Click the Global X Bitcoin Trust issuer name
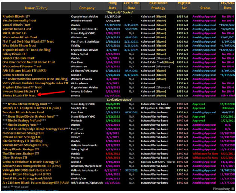Viewport: 236px width, 193px height. pos(17,75)
